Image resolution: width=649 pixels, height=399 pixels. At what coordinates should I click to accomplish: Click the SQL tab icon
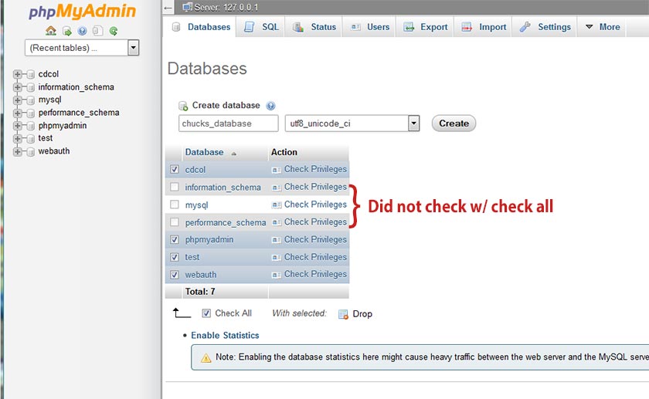[249, 27]
